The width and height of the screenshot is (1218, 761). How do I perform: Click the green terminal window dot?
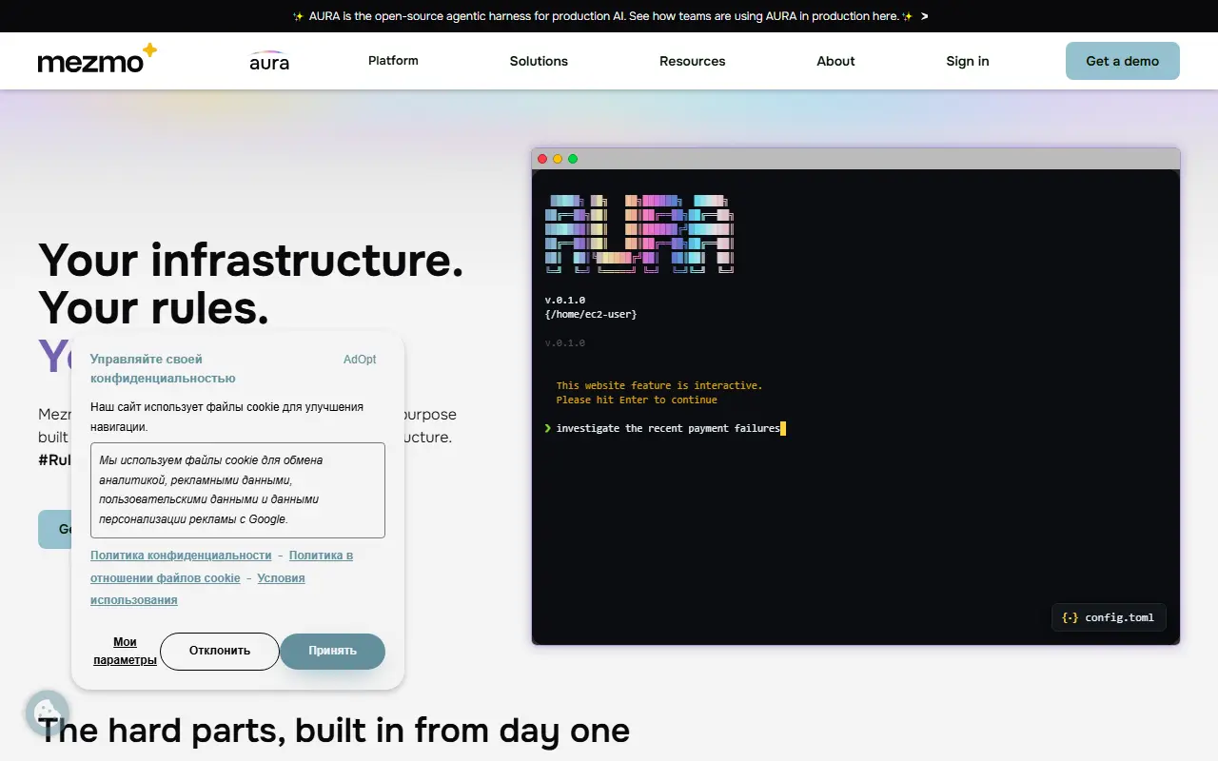[573, 159]
